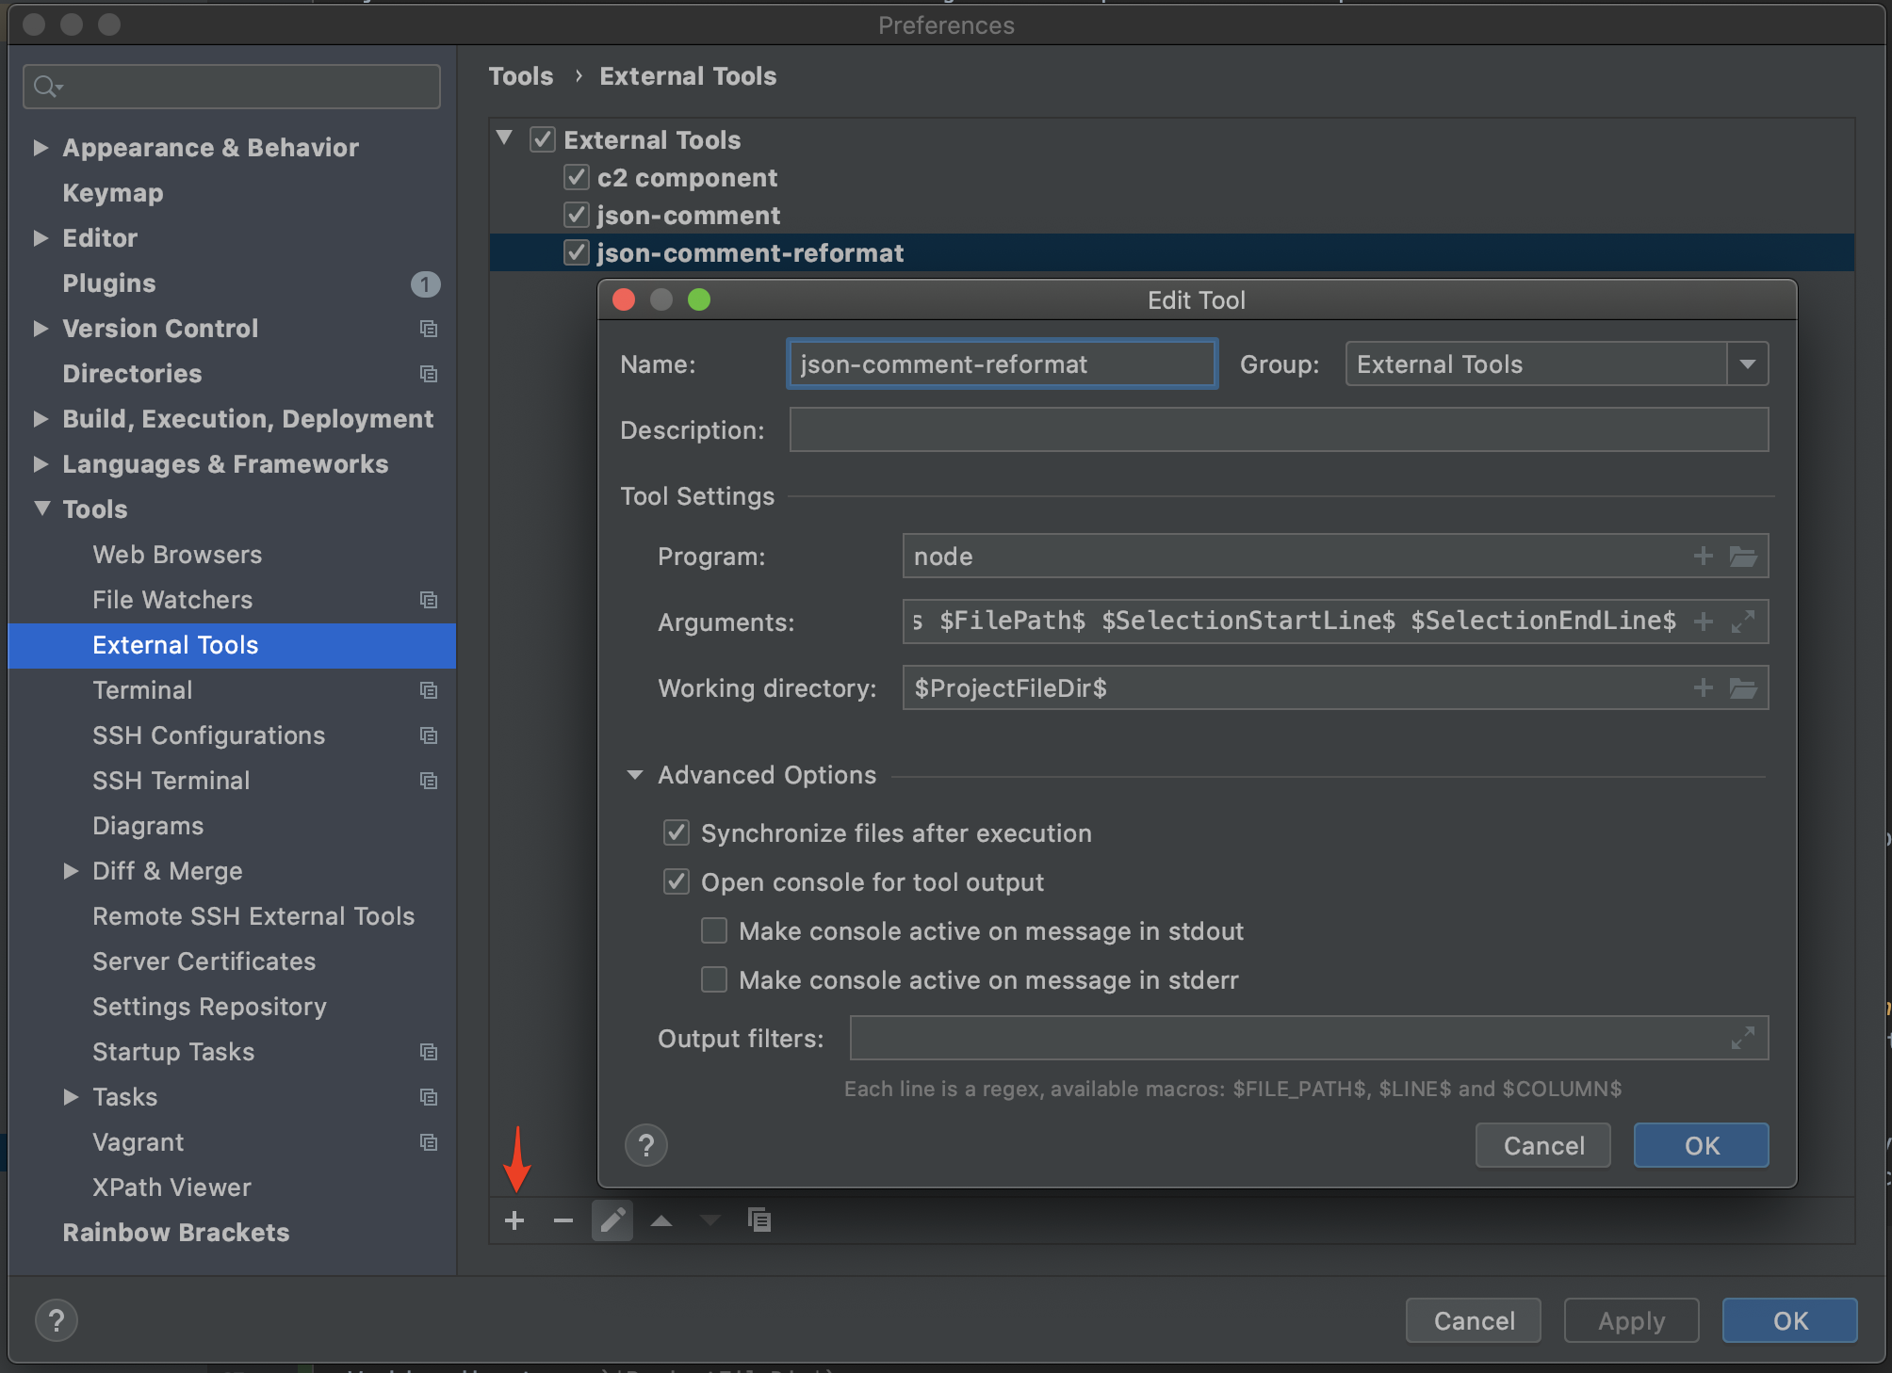Remove selected tool with minus icon

(563, 1221)
